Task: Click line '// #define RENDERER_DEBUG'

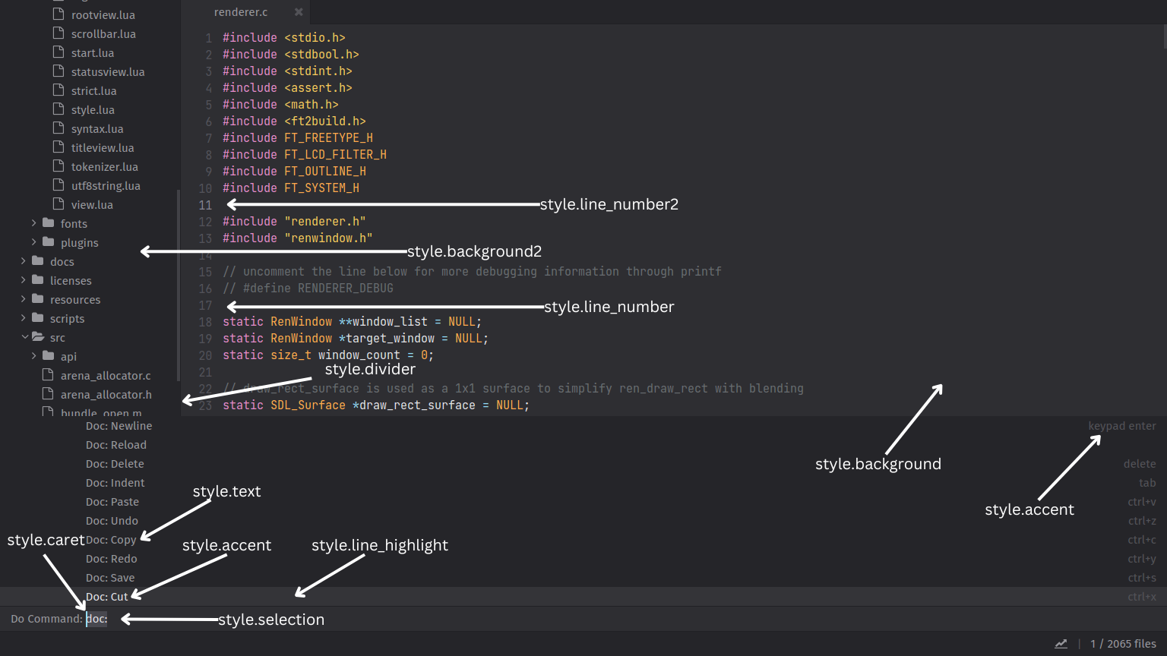Action: click(308, 288)
